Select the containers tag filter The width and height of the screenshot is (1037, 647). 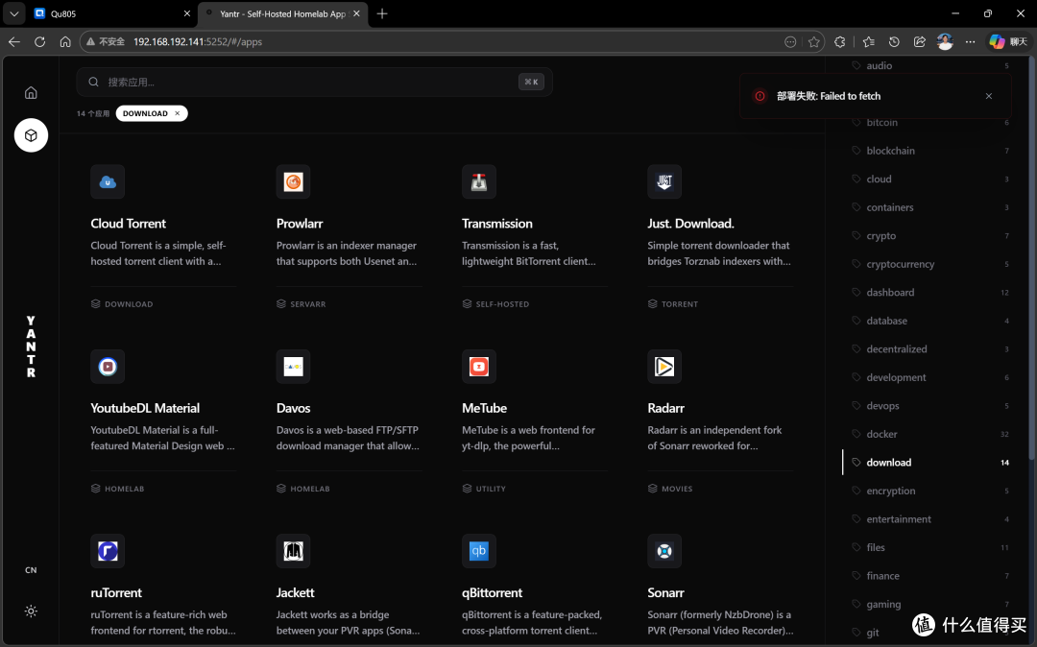click(x=931, y=207)
